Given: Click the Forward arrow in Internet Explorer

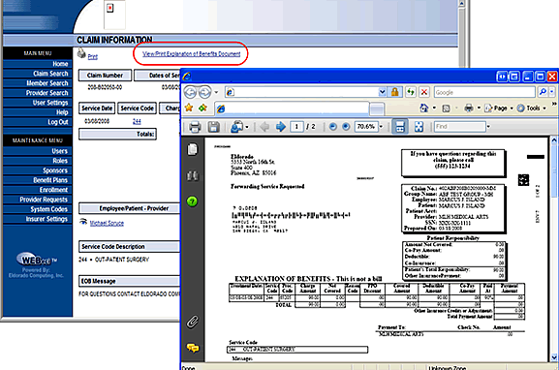Looking at the screenshot, I should 205,92.
